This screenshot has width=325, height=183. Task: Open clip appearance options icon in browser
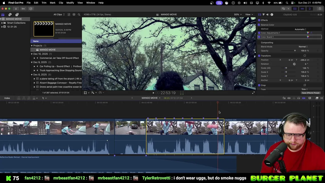(x=74, y=14)
